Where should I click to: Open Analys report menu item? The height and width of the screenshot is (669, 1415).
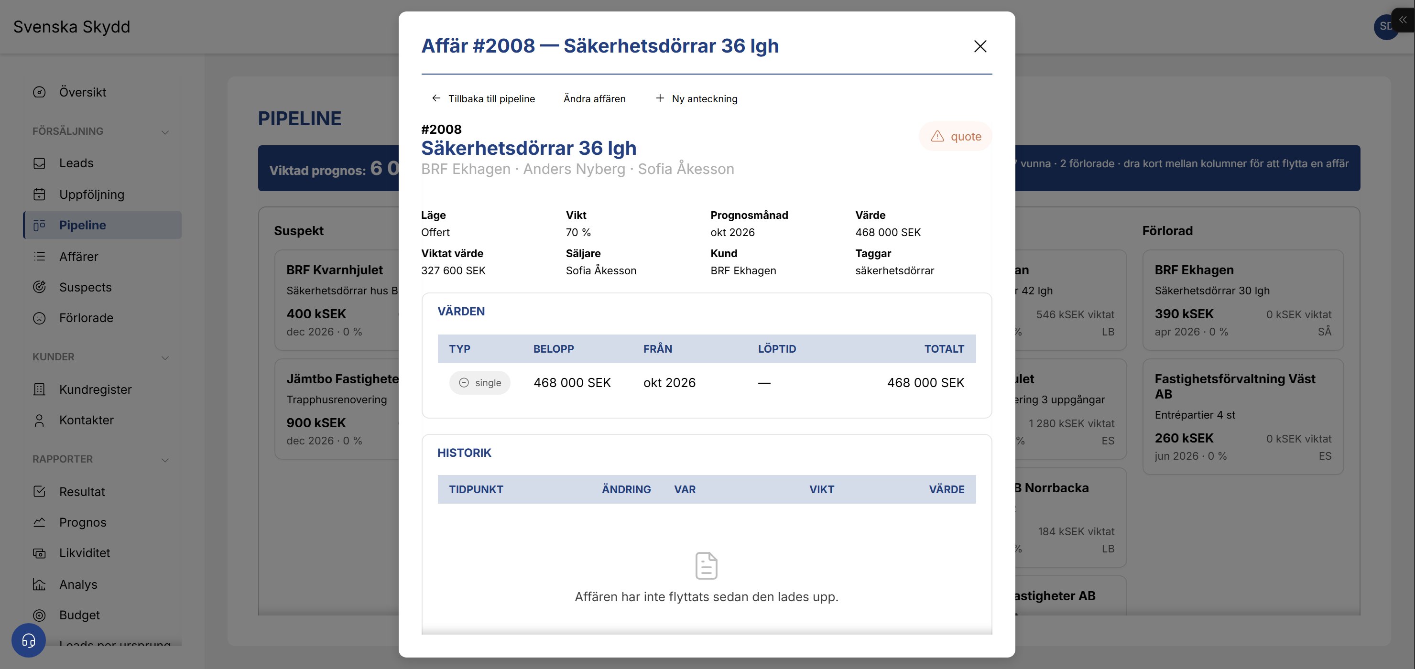tap(102, 584)
